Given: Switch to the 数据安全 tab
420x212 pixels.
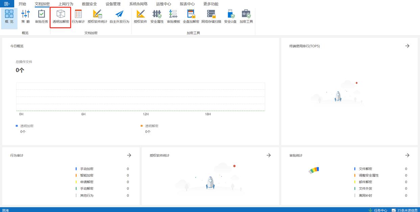Looking at the screenshot, I should coord(89,4).
